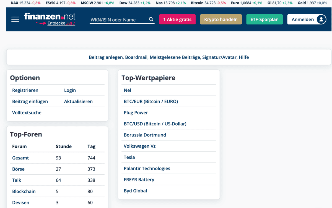Open 'Krypto handeln'
This screenshot has height=208, width=332.
coord(221,19)
